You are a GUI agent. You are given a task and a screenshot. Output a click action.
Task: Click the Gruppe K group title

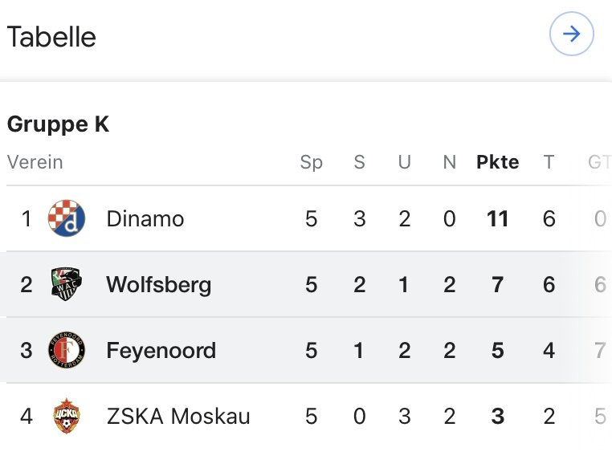[58, 124]
